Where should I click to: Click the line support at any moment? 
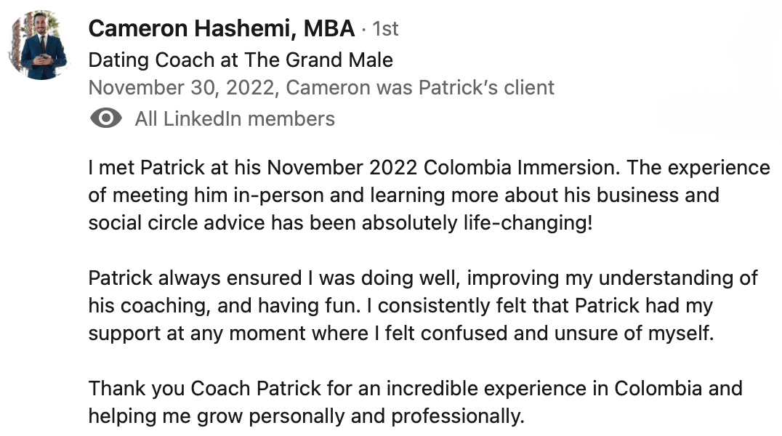(x=401, y=334)
